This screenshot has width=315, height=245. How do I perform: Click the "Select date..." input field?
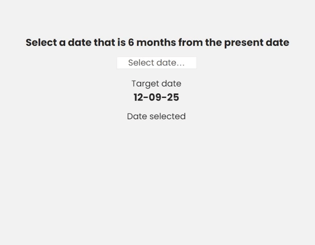156,63
